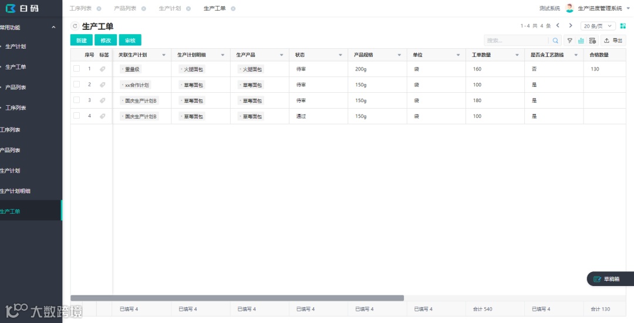Collapse the 常用功能 sidebar section

[53, 28]
